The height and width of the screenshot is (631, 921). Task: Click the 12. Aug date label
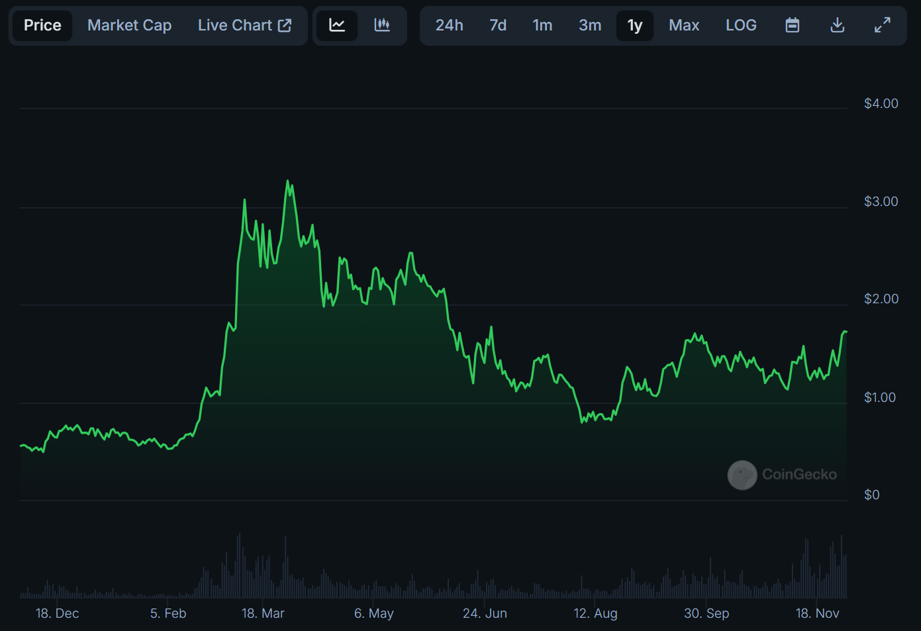(595, 613)
